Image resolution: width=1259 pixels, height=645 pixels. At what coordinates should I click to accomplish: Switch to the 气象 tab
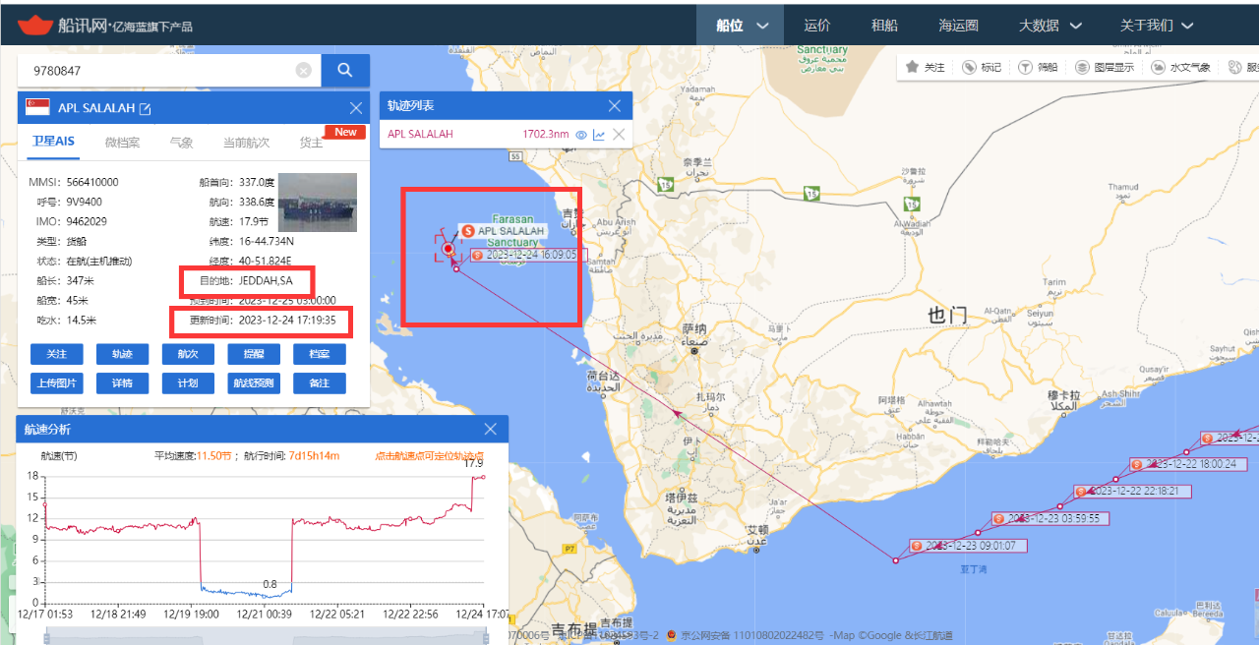coord(181,143)
